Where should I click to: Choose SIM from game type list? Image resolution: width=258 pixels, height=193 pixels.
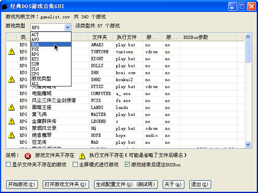[x=51, y=64]
